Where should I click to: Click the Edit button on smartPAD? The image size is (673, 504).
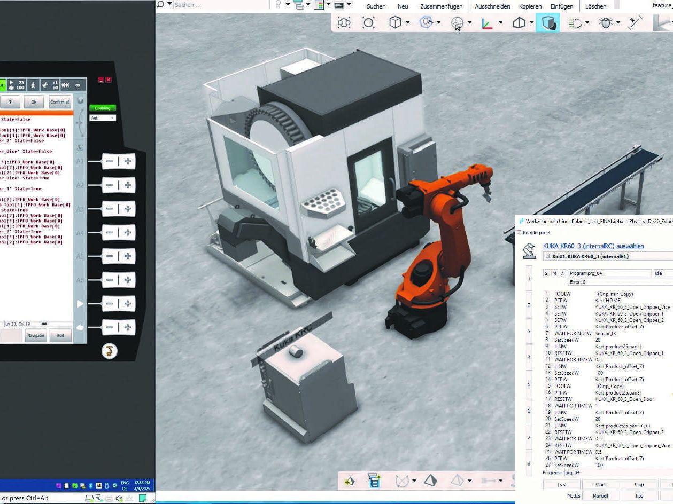(x=60, y=335)
